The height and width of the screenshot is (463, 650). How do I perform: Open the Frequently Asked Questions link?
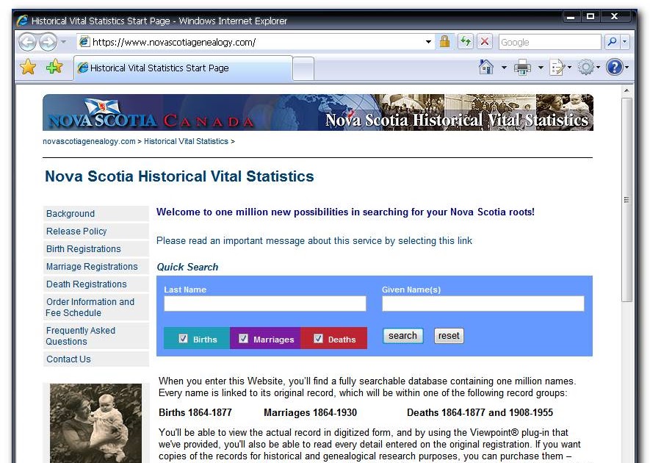80,336
